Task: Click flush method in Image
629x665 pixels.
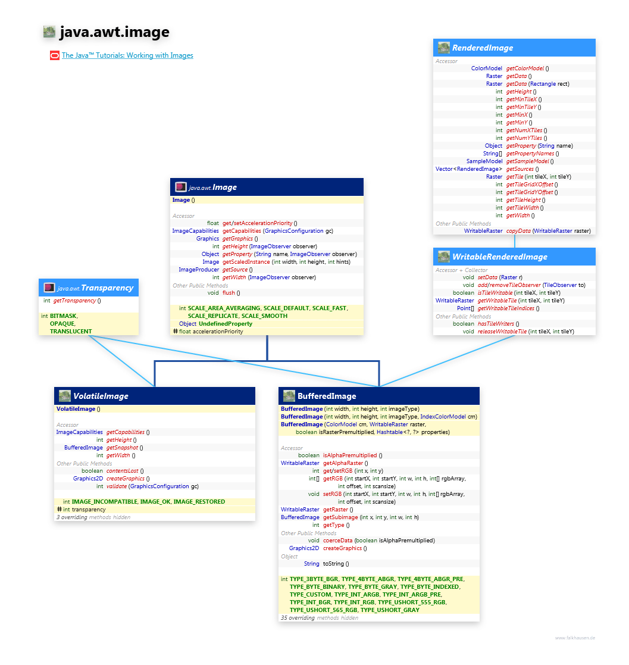Action: point(229,293)
